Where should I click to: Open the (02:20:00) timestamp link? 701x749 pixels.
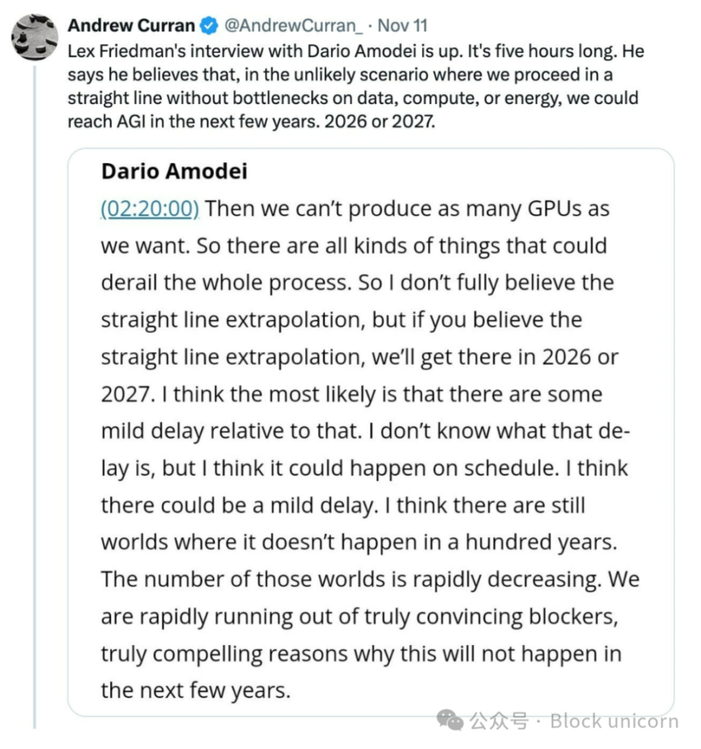[x=149, y=209]
